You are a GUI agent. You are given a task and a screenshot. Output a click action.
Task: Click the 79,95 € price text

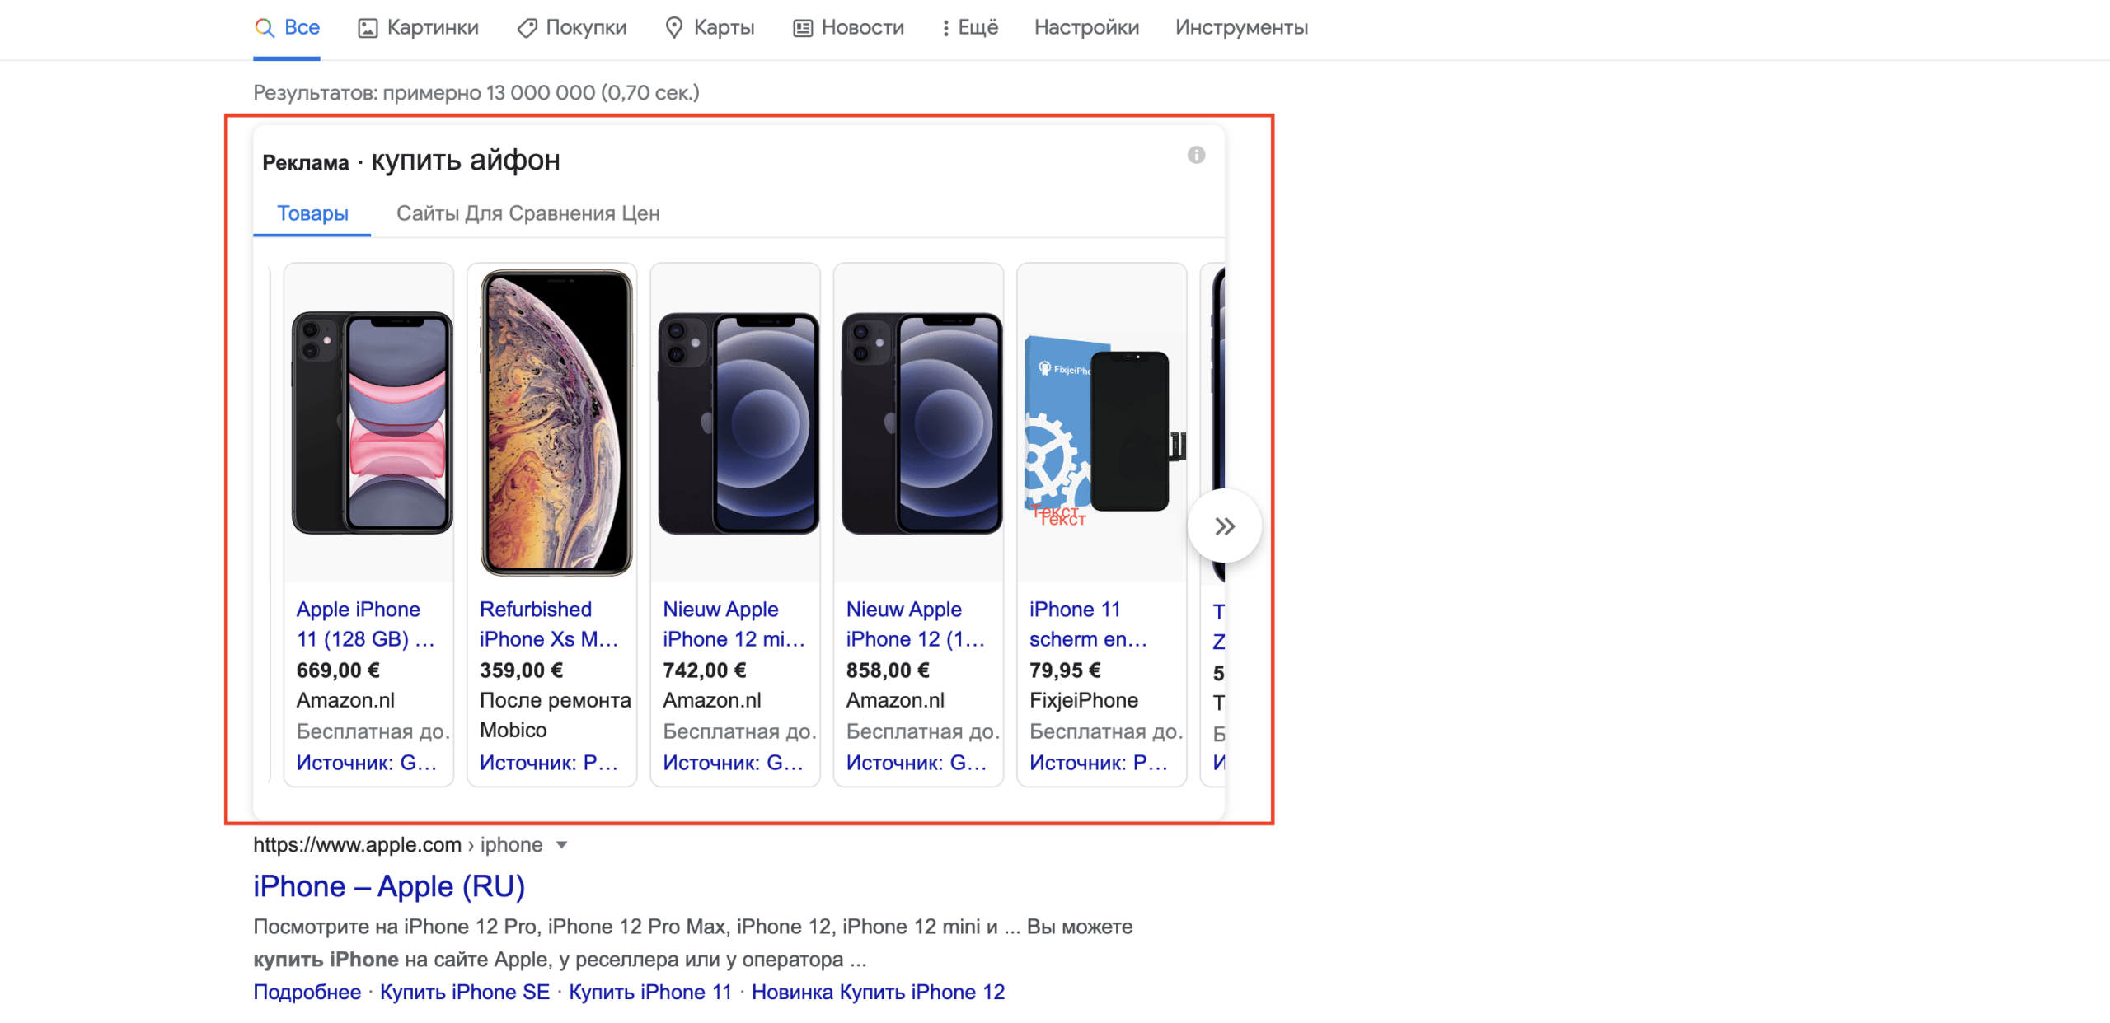[x=1065, y=670]
